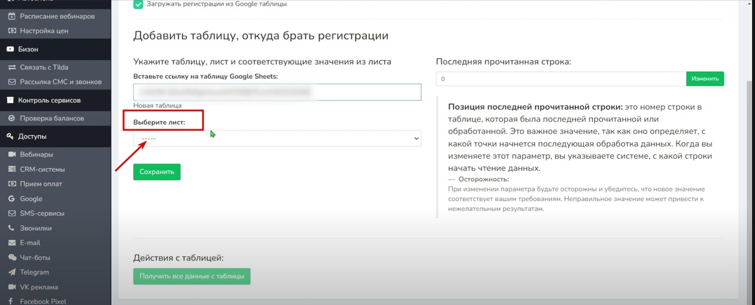Click Получить все данные с таблицы
This screenshot has height=305, width=755.
tap(192, 276)
